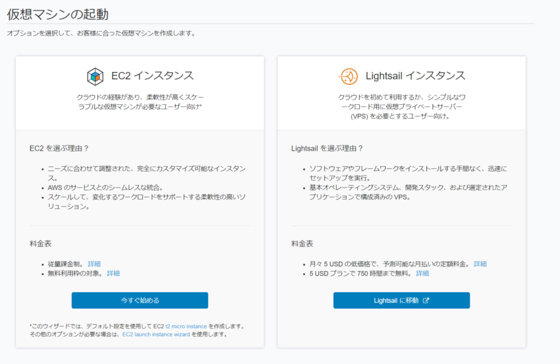Viewport: 560px width, 364px height.
Task: Click the AWS のサービスとのシームレスな統合 bullet
Action: pos(106,187)
